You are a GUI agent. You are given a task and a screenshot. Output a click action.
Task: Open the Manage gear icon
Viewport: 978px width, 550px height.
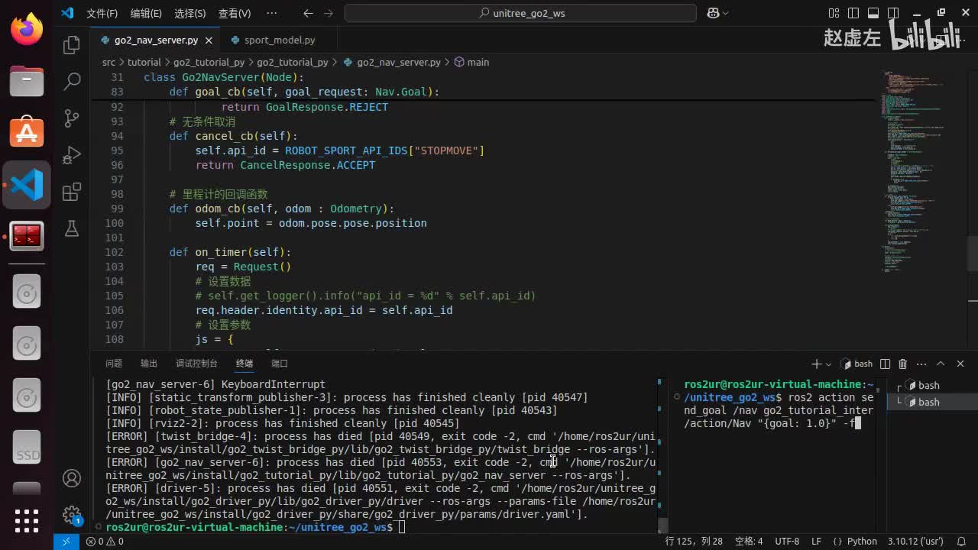pos(72,514)
